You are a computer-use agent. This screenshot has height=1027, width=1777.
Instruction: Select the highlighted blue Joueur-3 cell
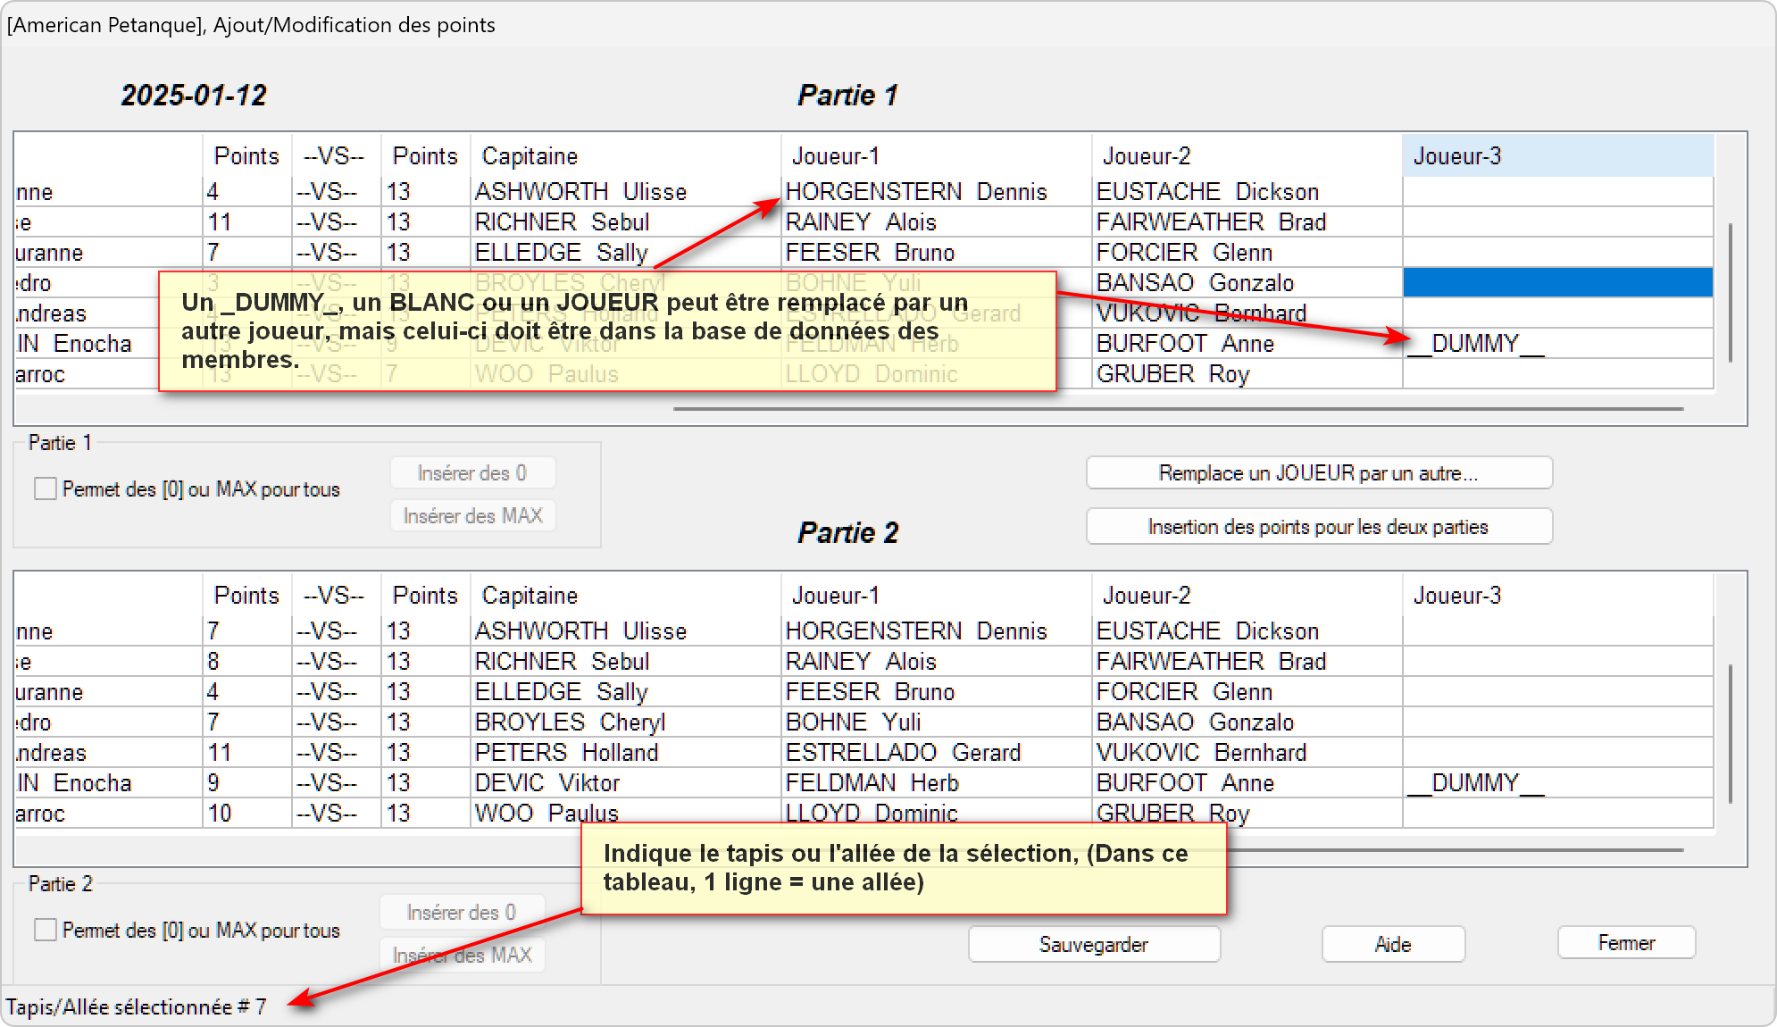click(1556, 283)
